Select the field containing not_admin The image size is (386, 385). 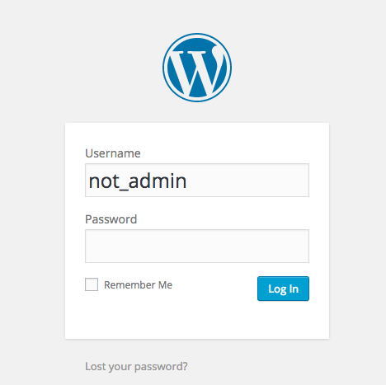(x=197, y=181)
